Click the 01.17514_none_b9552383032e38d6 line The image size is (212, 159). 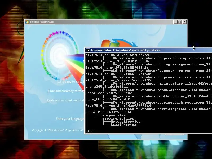click(x=117, y=61)
